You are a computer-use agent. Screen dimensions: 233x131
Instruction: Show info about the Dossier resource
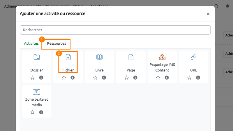click(41, 78)
